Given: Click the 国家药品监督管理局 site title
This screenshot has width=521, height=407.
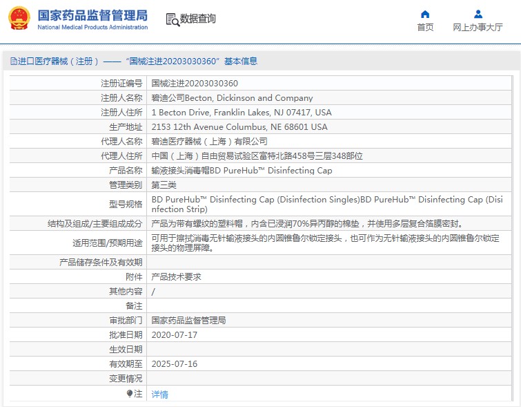Looking at the screenshot, I should point(92,15).
